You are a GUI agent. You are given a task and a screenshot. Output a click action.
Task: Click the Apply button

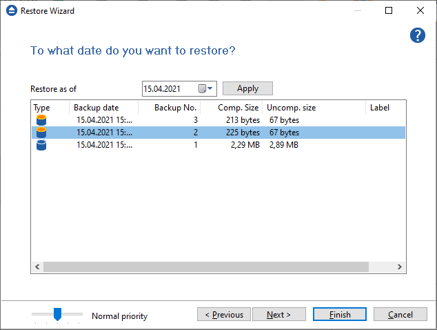[247, 88]
